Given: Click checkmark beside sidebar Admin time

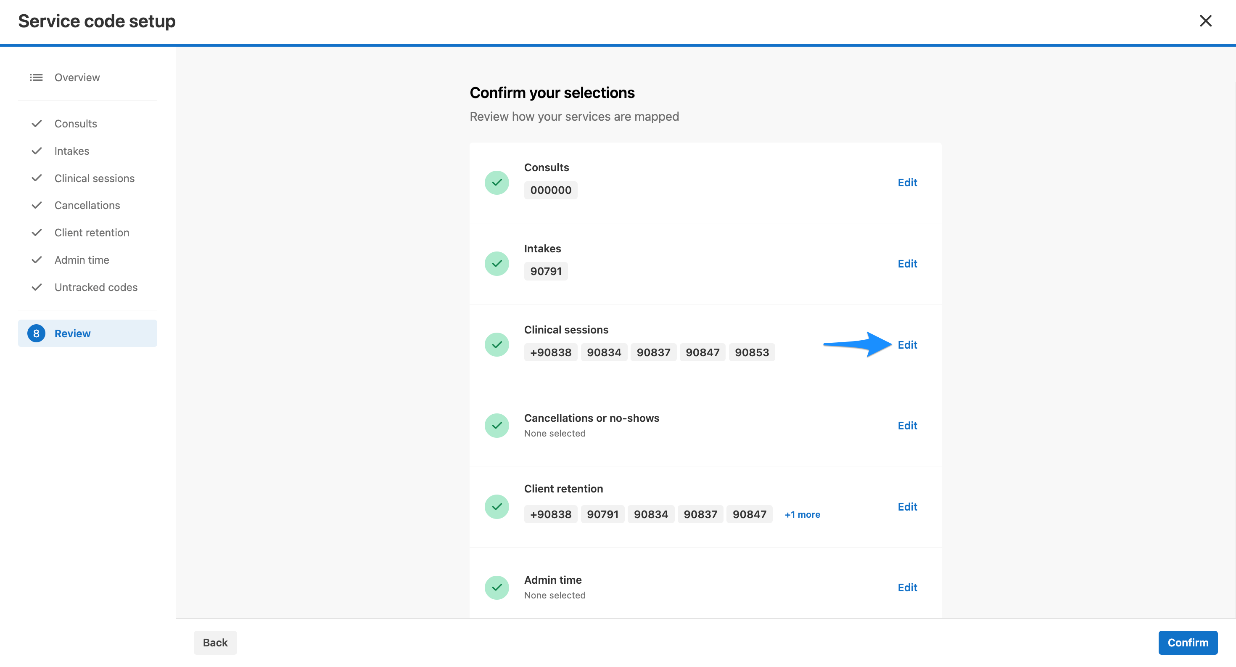Looking at the screenshot, I should tap(37, 259).
